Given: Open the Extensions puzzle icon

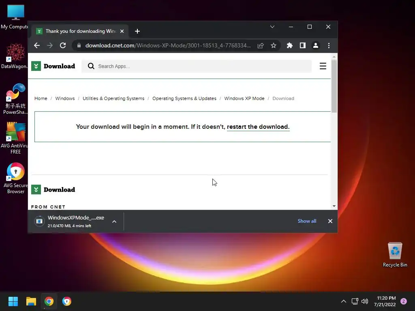Looking at the screenshot, I should (x=289, y=45).
